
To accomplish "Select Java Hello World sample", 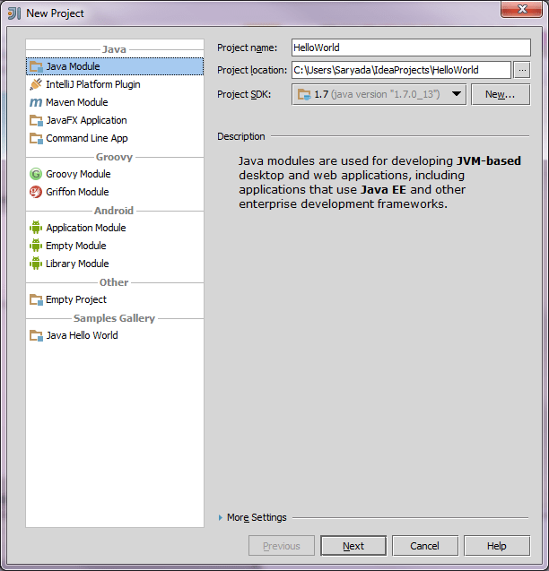I will tap(115, 335).
